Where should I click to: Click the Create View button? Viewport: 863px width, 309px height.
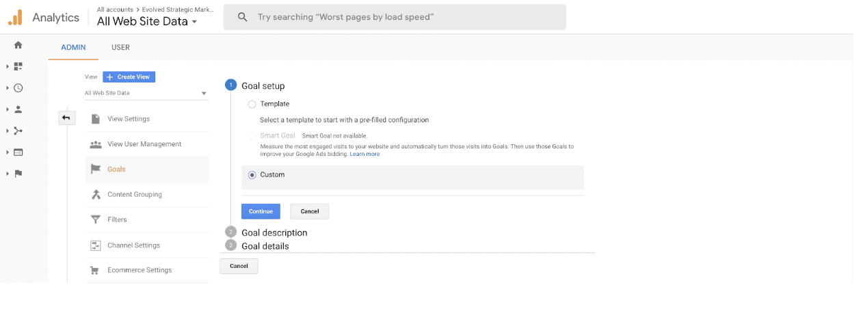pos(129,77)
